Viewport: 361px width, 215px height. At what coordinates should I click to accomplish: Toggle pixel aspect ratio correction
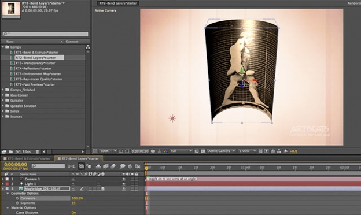[260, 151]
